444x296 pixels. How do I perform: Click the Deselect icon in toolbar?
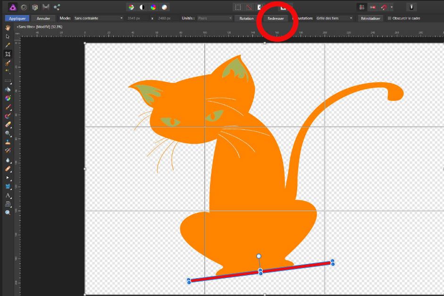249,8
